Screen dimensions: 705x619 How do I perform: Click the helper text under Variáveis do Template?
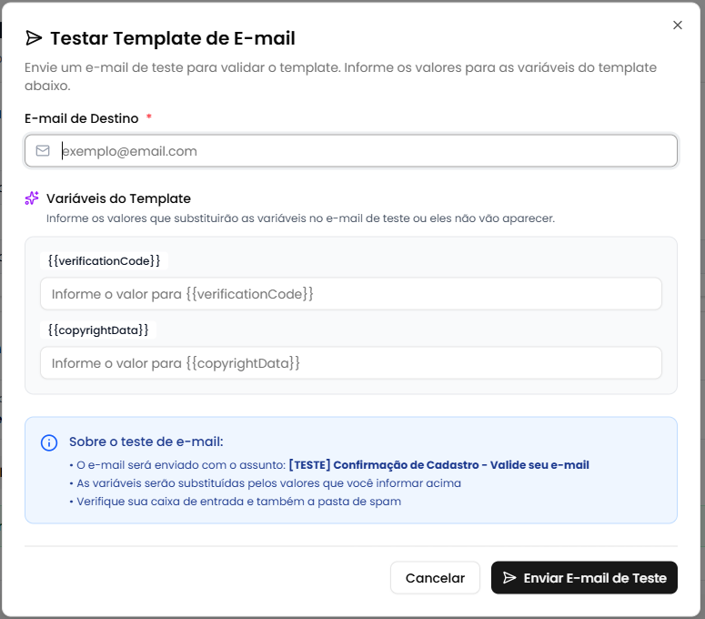[300, 218]
